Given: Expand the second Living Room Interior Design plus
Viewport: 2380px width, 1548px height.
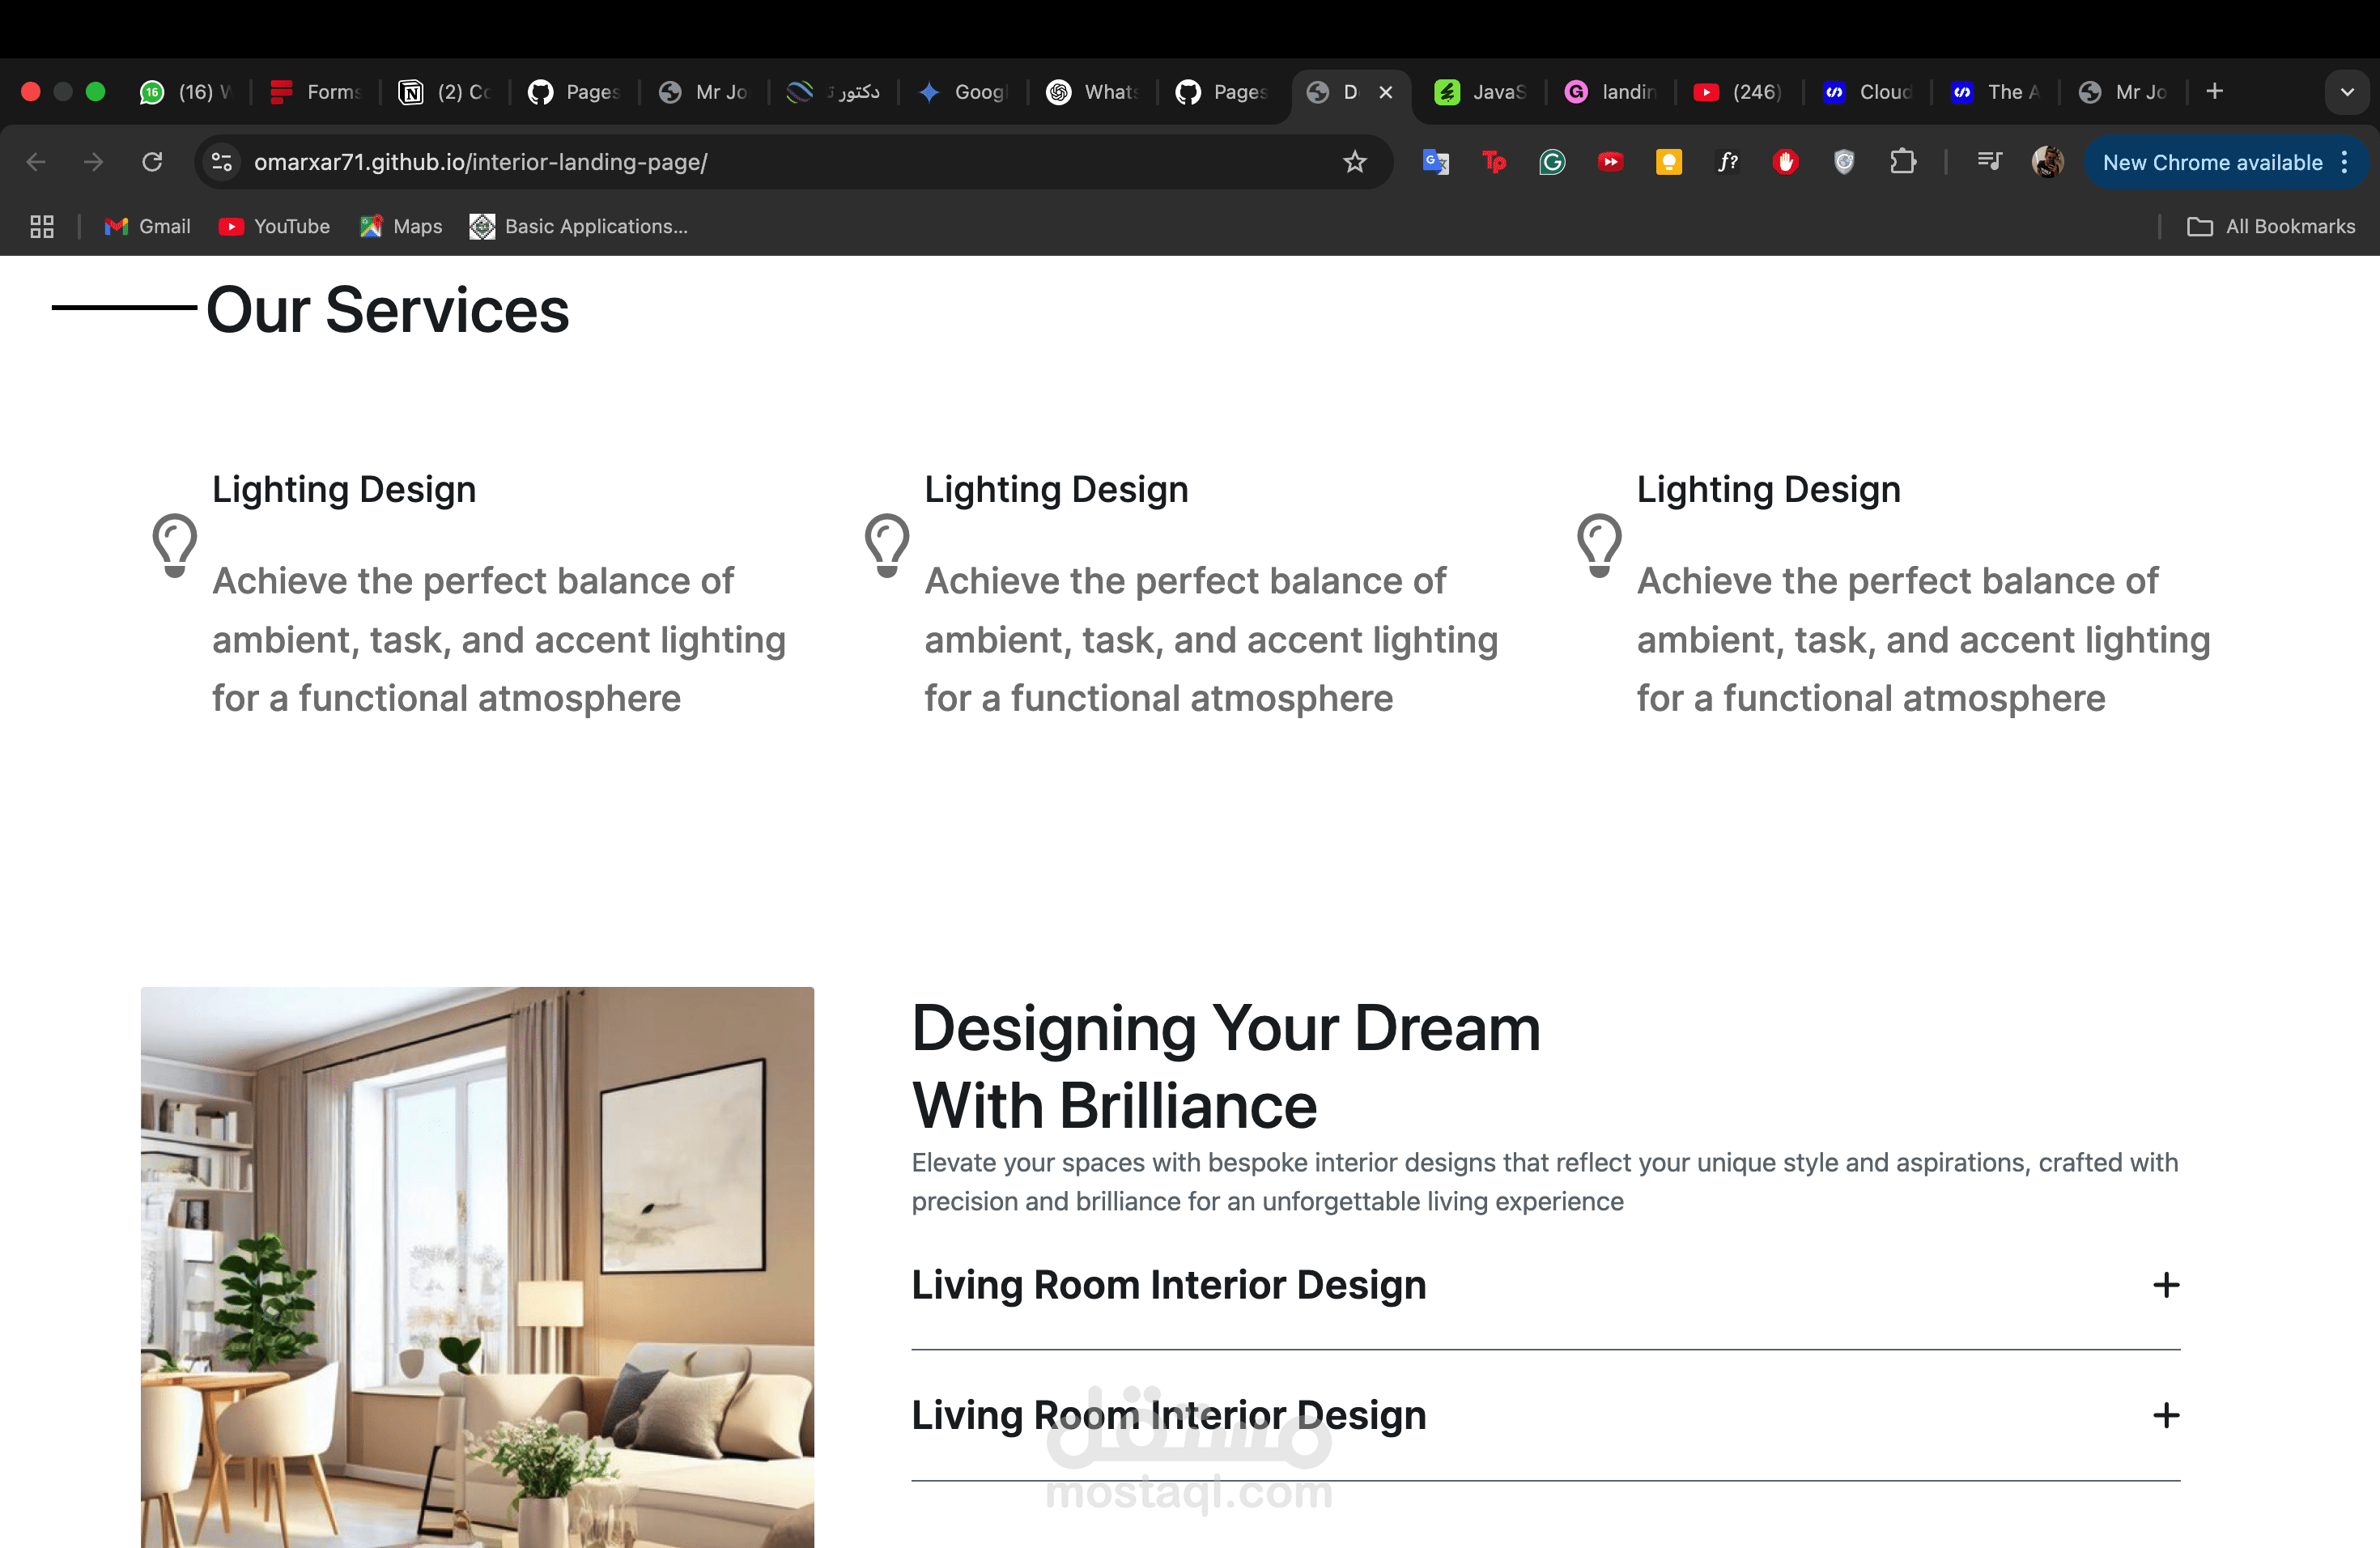Looking at the screenshot, I should coord(2166,1415).
